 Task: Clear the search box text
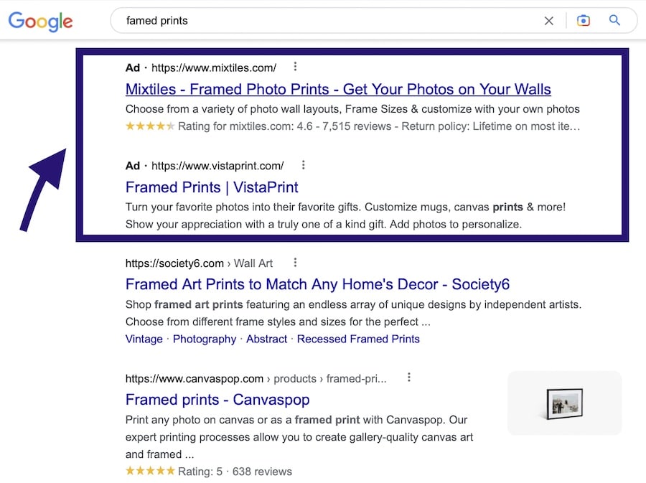point(549,21)
